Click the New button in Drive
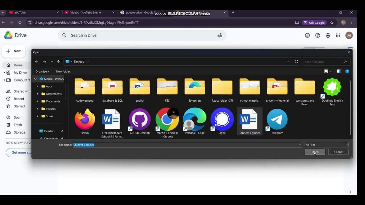Viewport: 365px width, 205px height. (x=13, y=51)
